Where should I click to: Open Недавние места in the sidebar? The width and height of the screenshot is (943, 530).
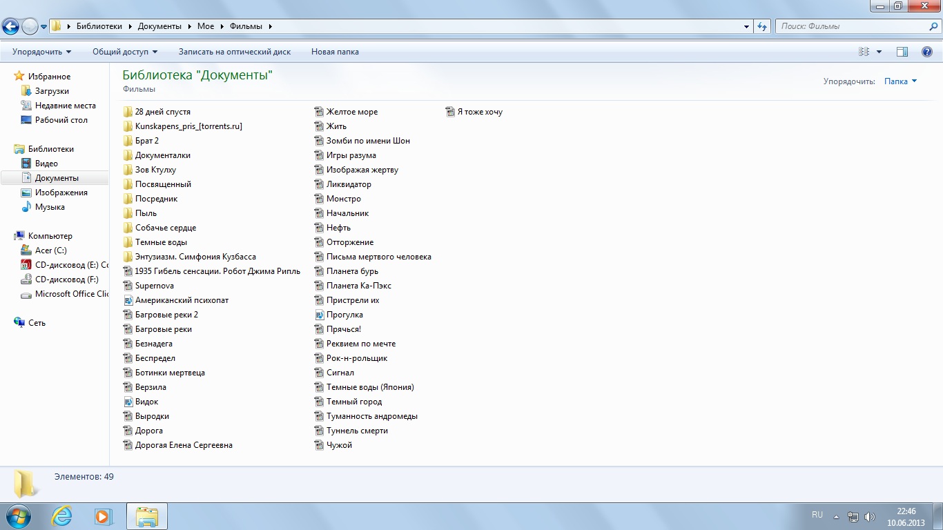tap(66, 106)
